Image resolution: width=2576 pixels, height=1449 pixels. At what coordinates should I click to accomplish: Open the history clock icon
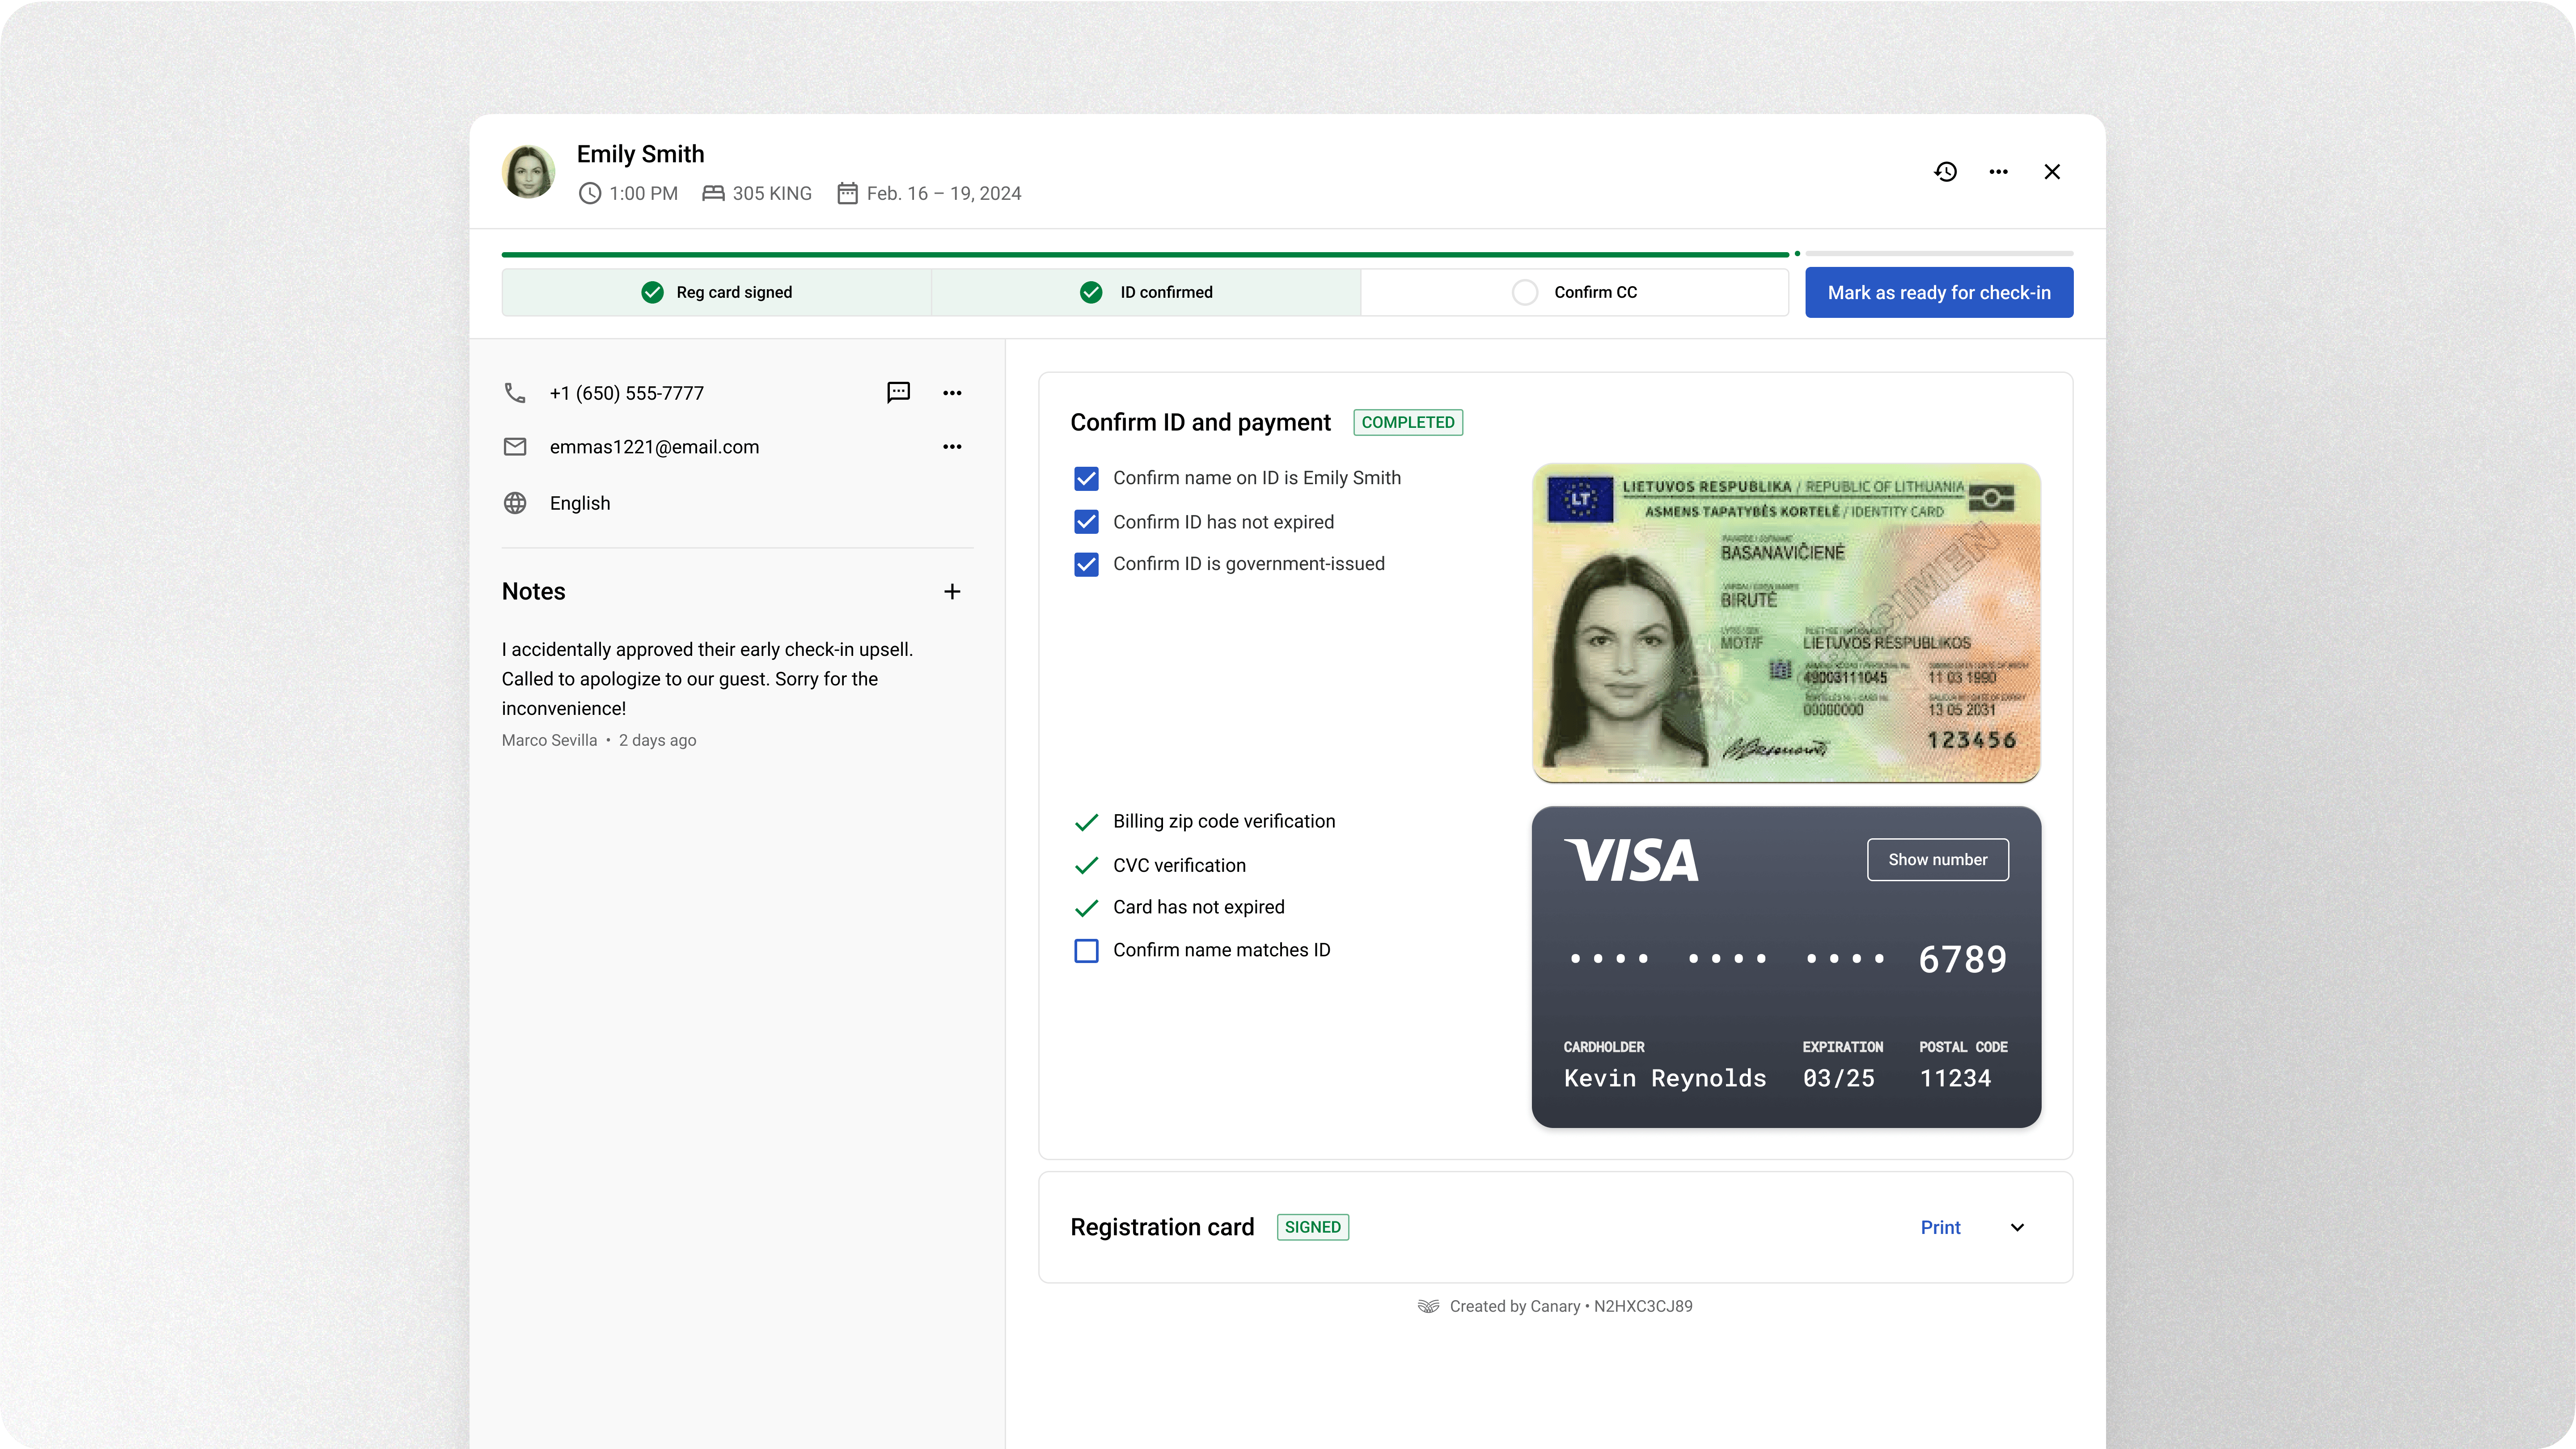pyautogui.click(x=1945, y=172)
